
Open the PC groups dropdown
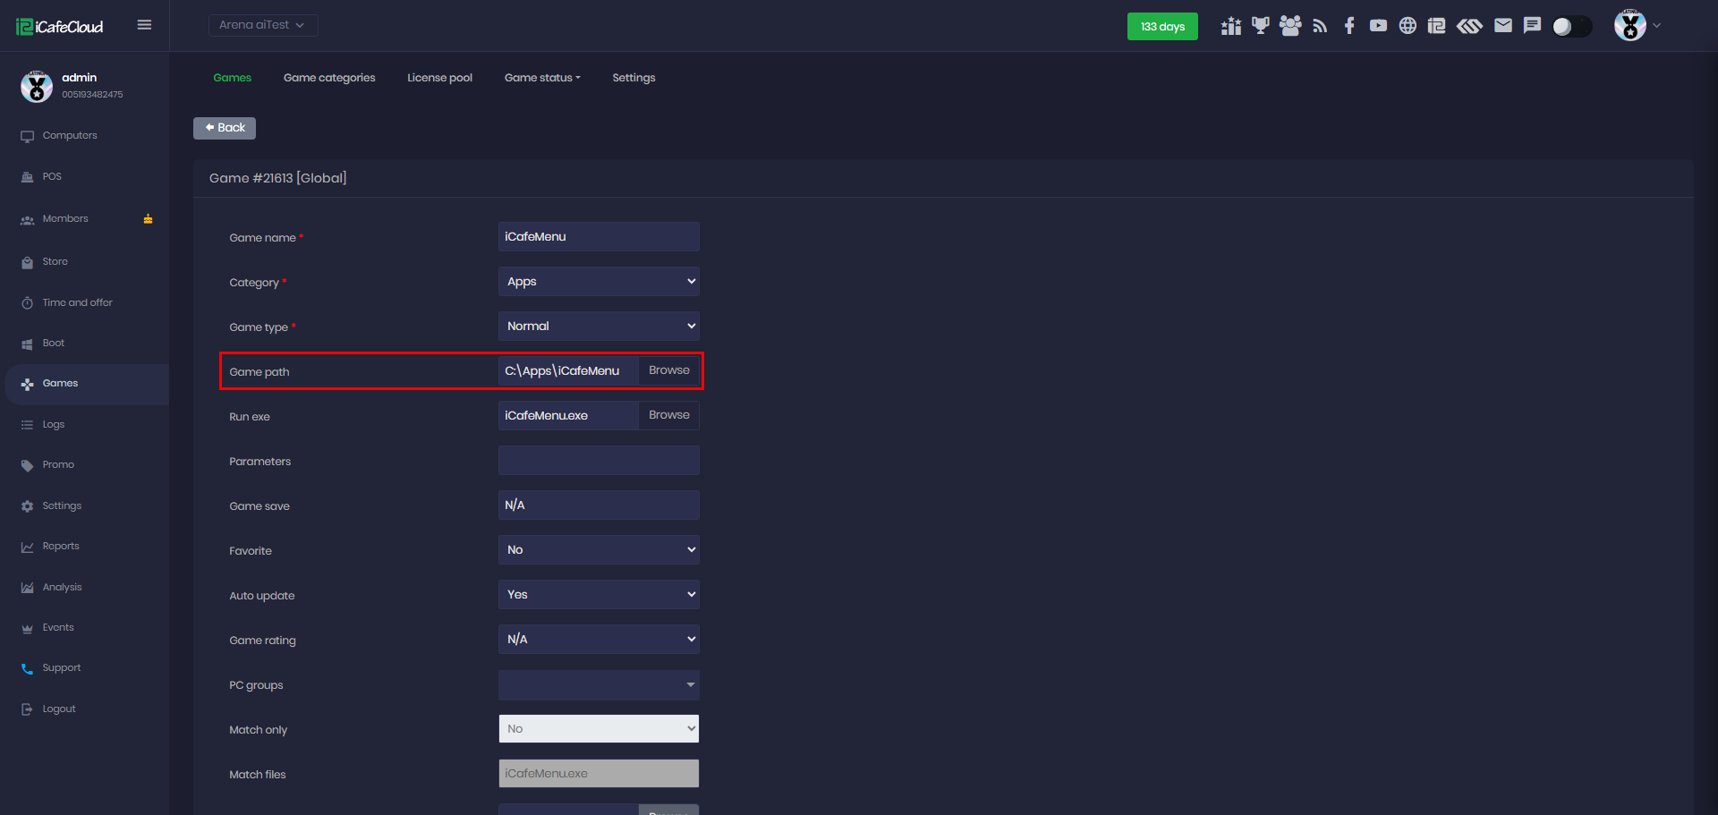tap(599, 685)
